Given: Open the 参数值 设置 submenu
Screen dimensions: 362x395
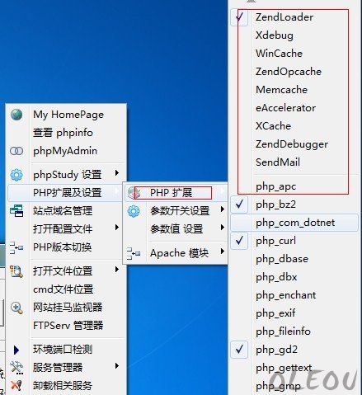Looking at the screenshot, I should [176, 228].
